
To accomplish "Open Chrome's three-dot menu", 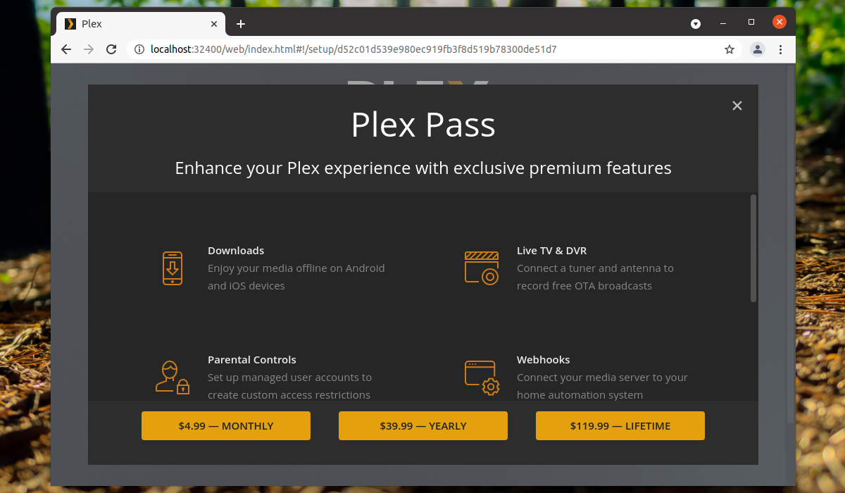I will 780,49.
